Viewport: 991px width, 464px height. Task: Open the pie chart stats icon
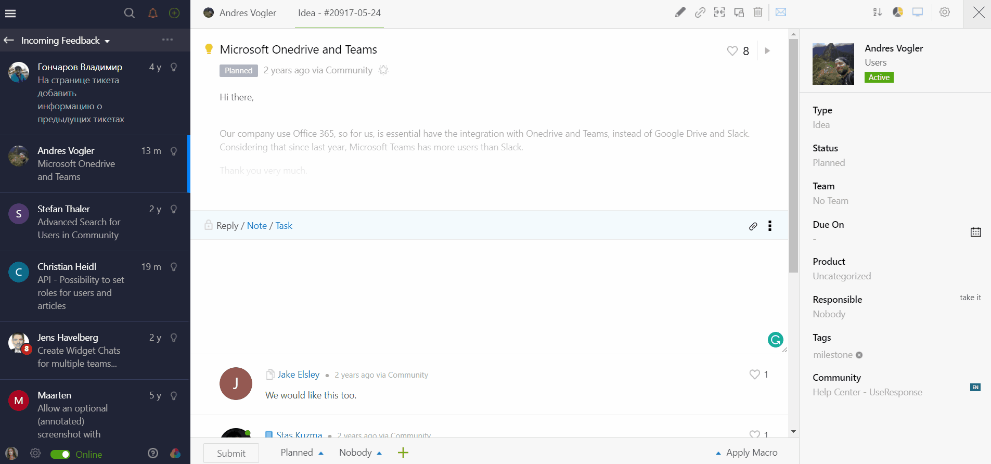tap(897, 12)
